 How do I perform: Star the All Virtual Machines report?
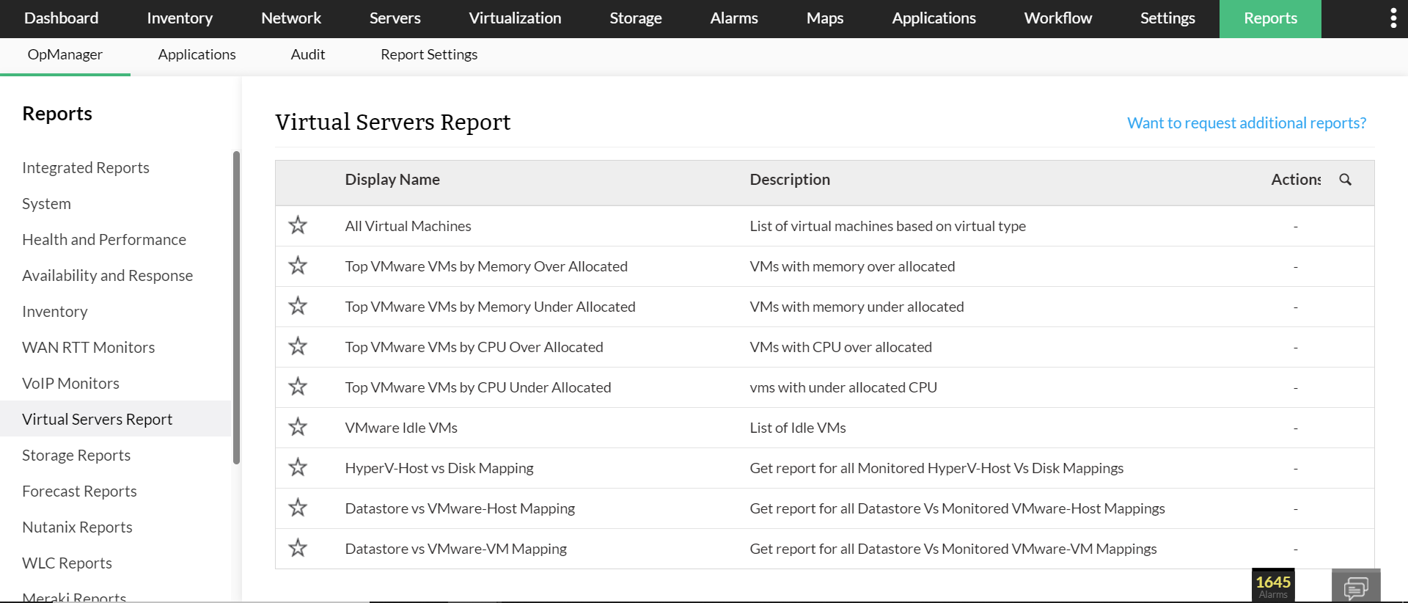pyautogui.click(x=298, y=225)
